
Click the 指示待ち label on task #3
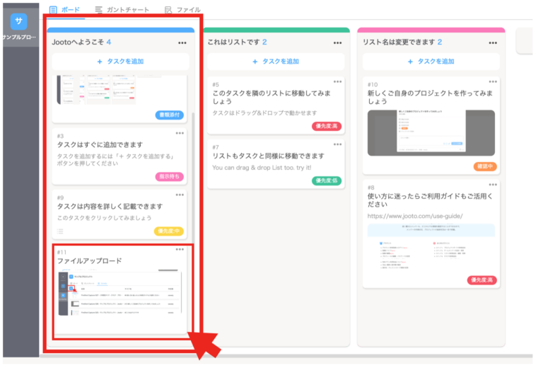(170, 177)
